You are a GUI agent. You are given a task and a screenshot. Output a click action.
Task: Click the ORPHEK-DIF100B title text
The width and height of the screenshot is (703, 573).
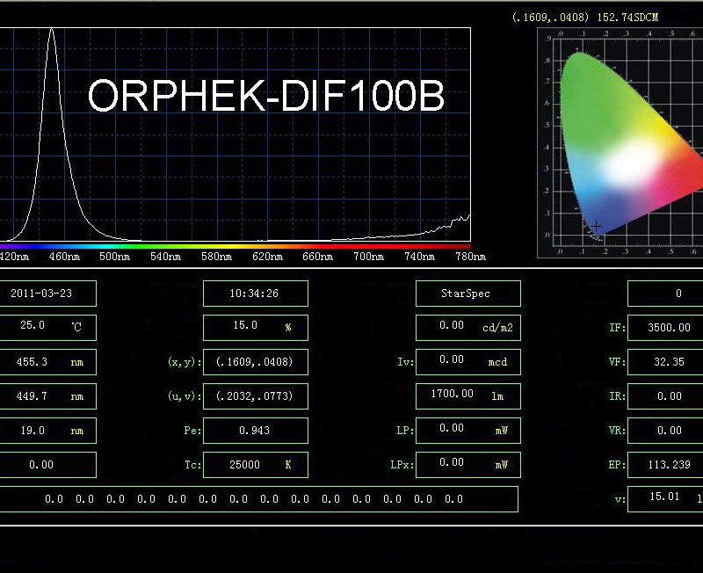point(266,96)
